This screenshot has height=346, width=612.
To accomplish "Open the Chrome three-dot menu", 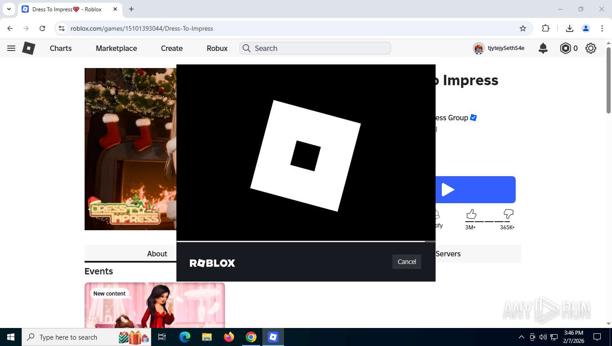I will (x=602, y=28).
